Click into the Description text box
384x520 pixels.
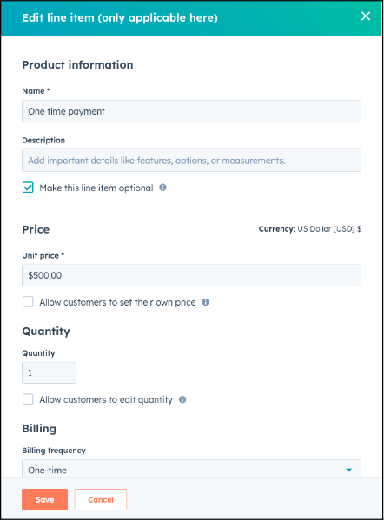click(191, 161)
